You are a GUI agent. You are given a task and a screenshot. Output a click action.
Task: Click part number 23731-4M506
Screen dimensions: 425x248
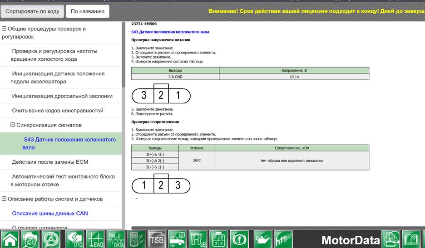(144, 24)
